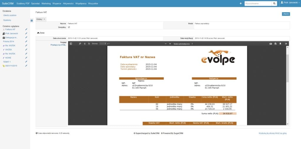Viewport: 301px width, 149px height.
Task: Toggle the Domyślny checkbox
Action: pos(69,27)
